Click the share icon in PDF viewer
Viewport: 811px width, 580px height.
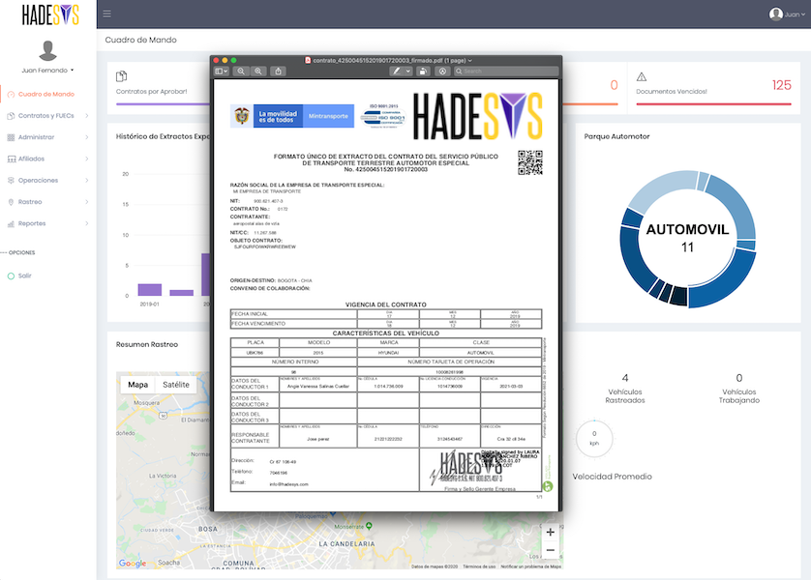(279, 72)
